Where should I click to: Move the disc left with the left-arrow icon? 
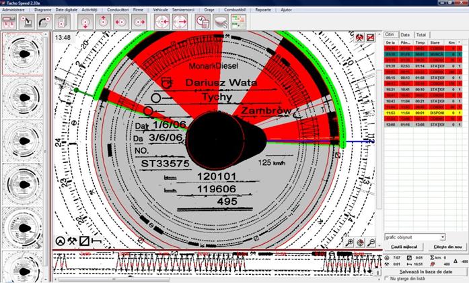tap(121, 22)
